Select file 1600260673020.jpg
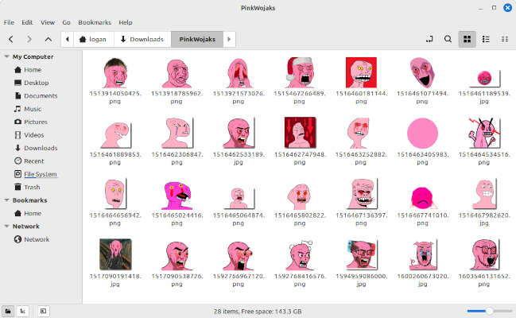 pos(422,263)
